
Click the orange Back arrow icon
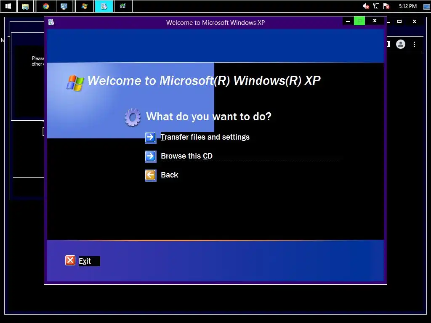coord(150,175)
